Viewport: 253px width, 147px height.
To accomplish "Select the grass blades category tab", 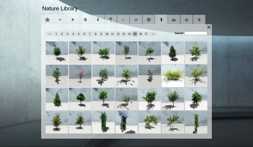I will (x=123, y=20).
